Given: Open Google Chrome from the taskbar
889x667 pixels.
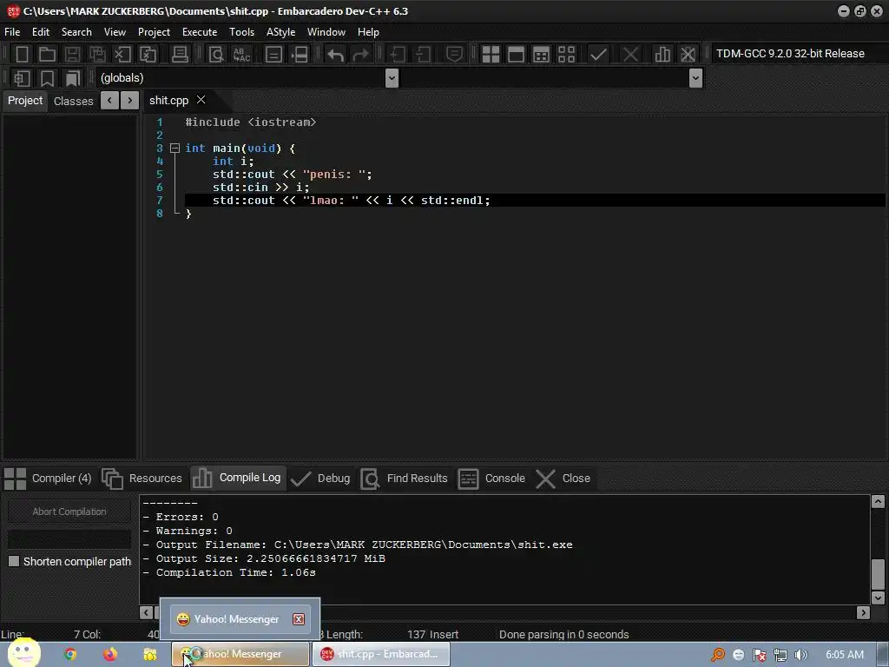Looking at the screenshot, I should 70,654.
